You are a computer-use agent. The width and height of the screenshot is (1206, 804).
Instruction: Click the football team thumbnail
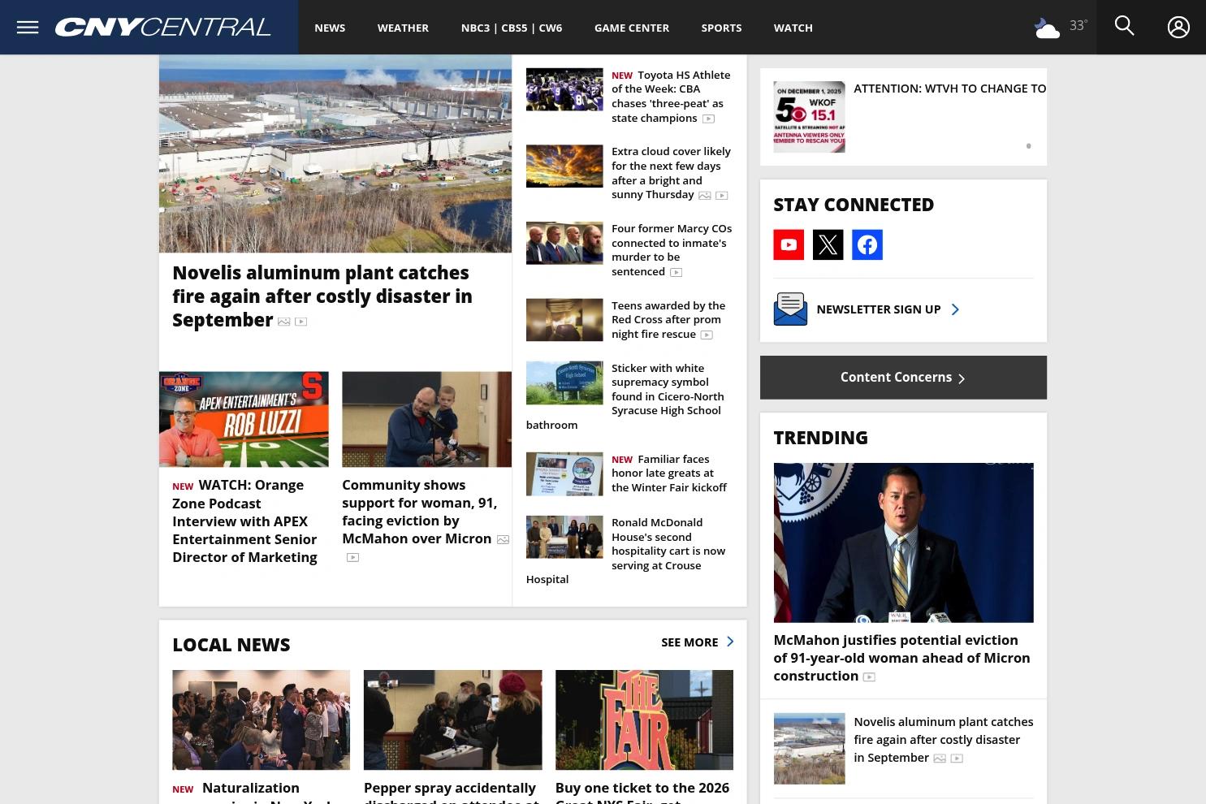(564, 89)
